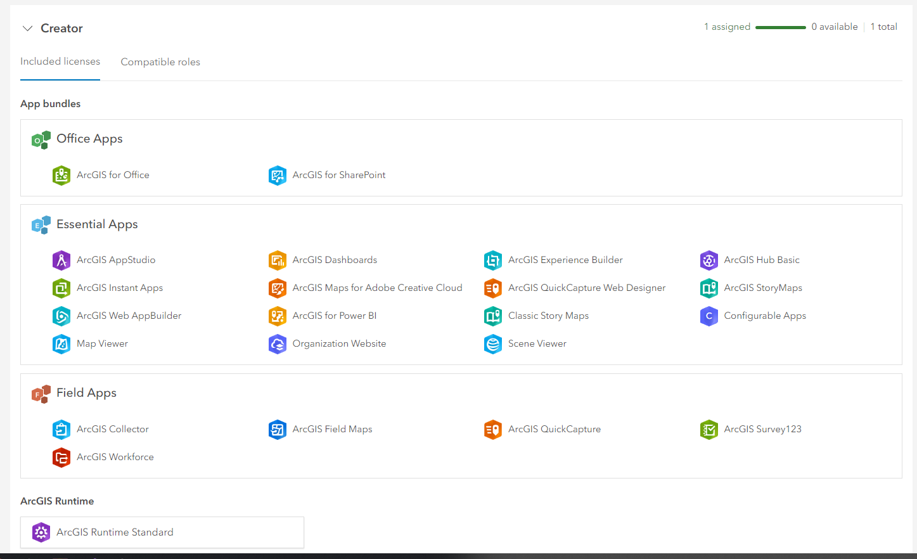This screenshot has height=559, width=917.
Task: Select the ArcGIS Dashboards icon
Action: click(x=278, y=260)
